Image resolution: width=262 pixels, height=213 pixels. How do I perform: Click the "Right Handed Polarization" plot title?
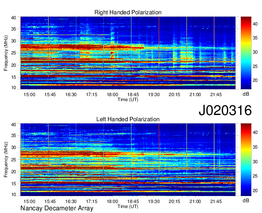128,12
